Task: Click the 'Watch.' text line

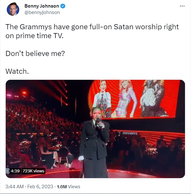Action: tap(17, 71)
